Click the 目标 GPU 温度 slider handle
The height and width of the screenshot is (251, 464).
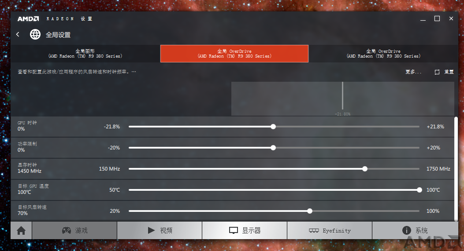click(x=419, y=190)
